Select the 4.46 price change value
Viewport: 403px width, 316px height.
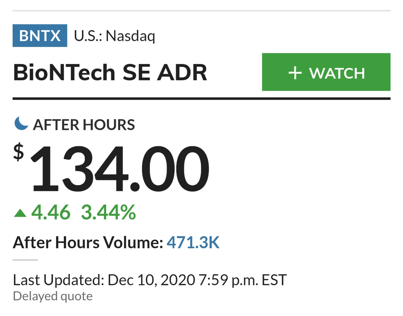click(51, 212)
